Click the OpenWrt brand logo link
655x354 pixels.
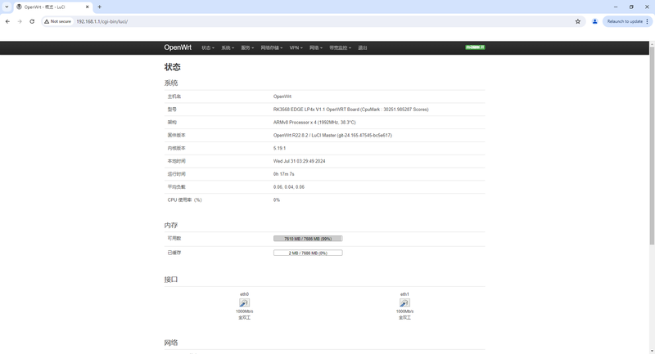(x=178, y=47)
